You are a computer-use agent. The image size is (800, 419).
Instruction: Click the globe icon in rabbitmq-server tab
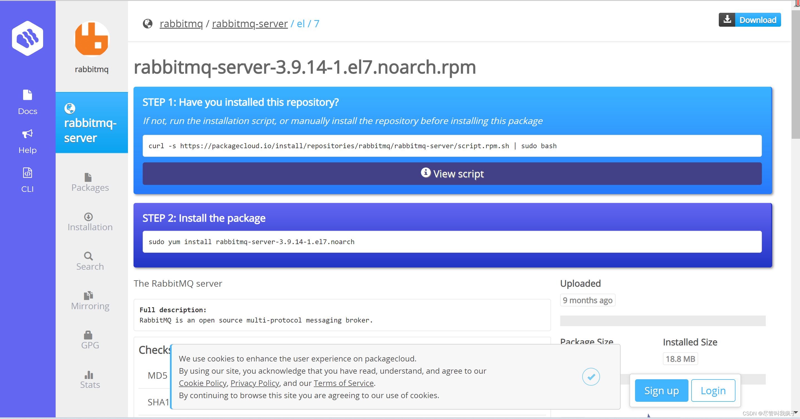point(70,108)
